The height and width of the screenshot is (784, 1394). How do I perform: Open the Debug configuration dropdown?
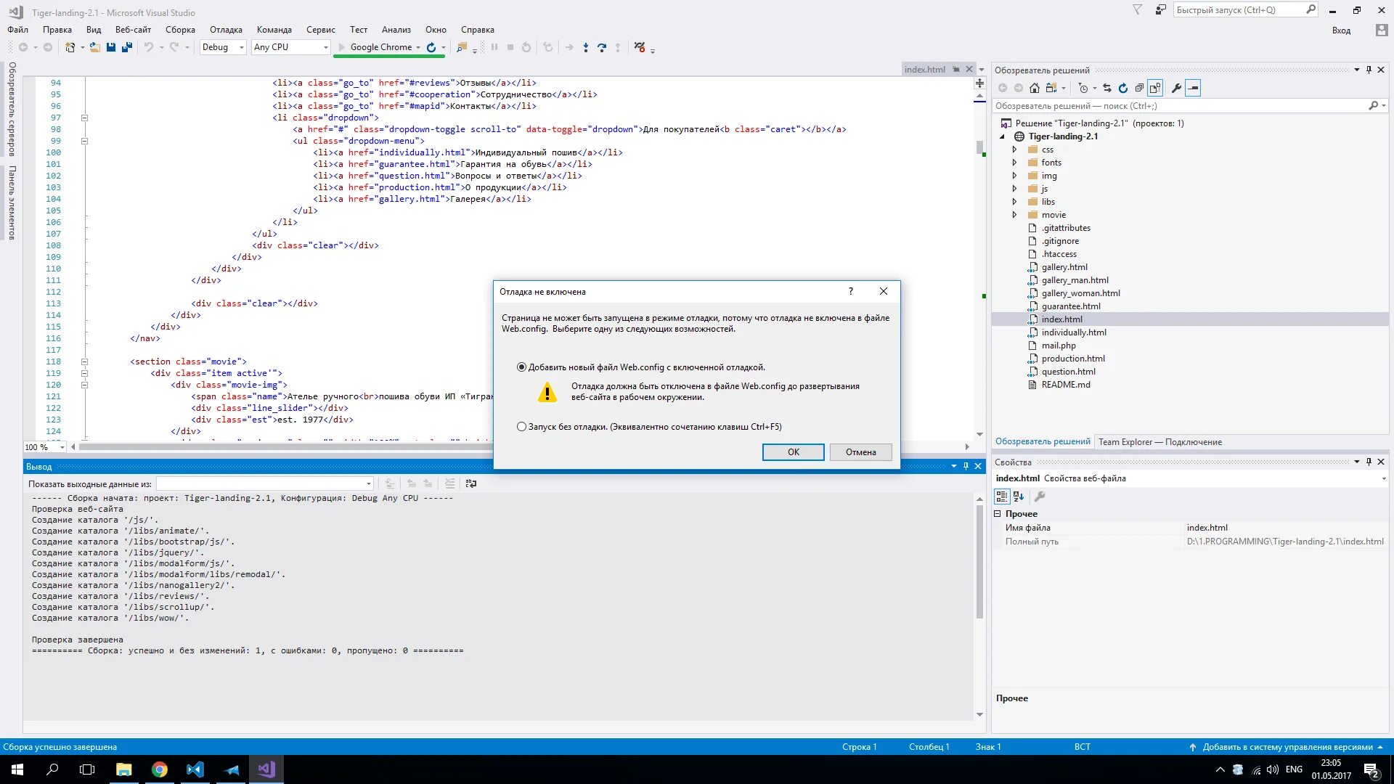pos(224,47)
